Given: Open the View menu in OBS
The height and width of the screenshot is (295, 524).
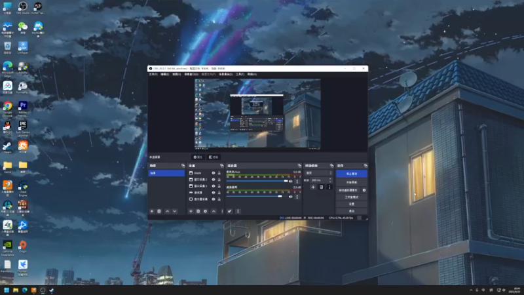Looking at the screenshot, I should point(176,74).
